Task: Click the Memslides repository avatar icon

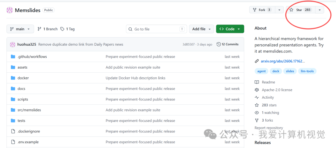Action: tap(10, 10)
